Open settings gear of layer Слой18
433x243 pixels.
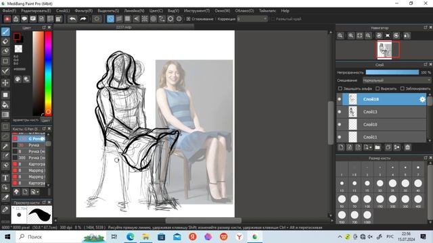pyautogui.click(x=422, y=99)
